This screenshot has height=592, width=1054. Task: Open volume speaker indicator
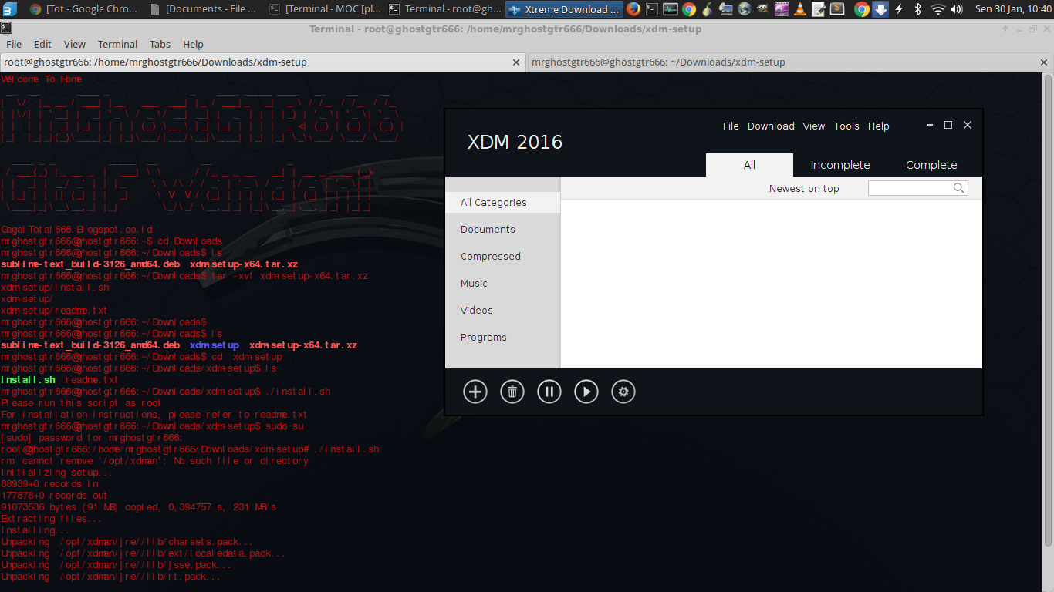958,9
